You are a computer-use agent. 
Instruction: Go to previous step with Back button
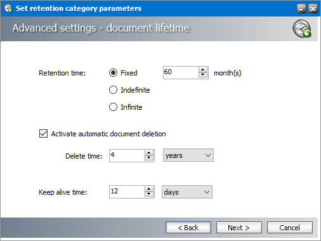pyautogui.click(x=188, y=228)
